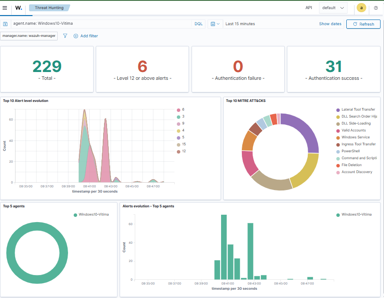Open the hamburger navigation menu

[x=5, y=8]
